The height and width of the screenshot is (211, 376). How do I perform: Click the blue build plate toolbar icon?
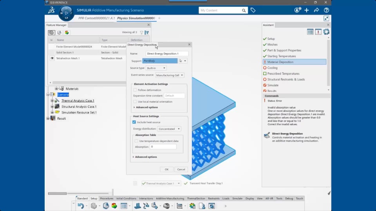click(137, 206)
